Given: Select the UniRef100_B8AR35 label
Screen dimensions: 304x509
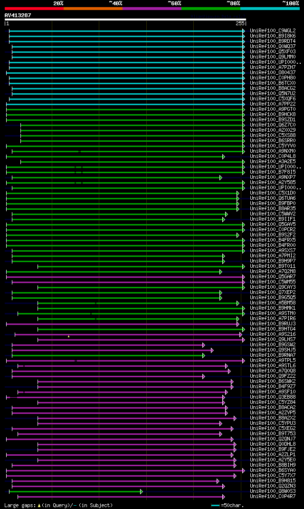Looking at the screenshot, I should point(273,209).
